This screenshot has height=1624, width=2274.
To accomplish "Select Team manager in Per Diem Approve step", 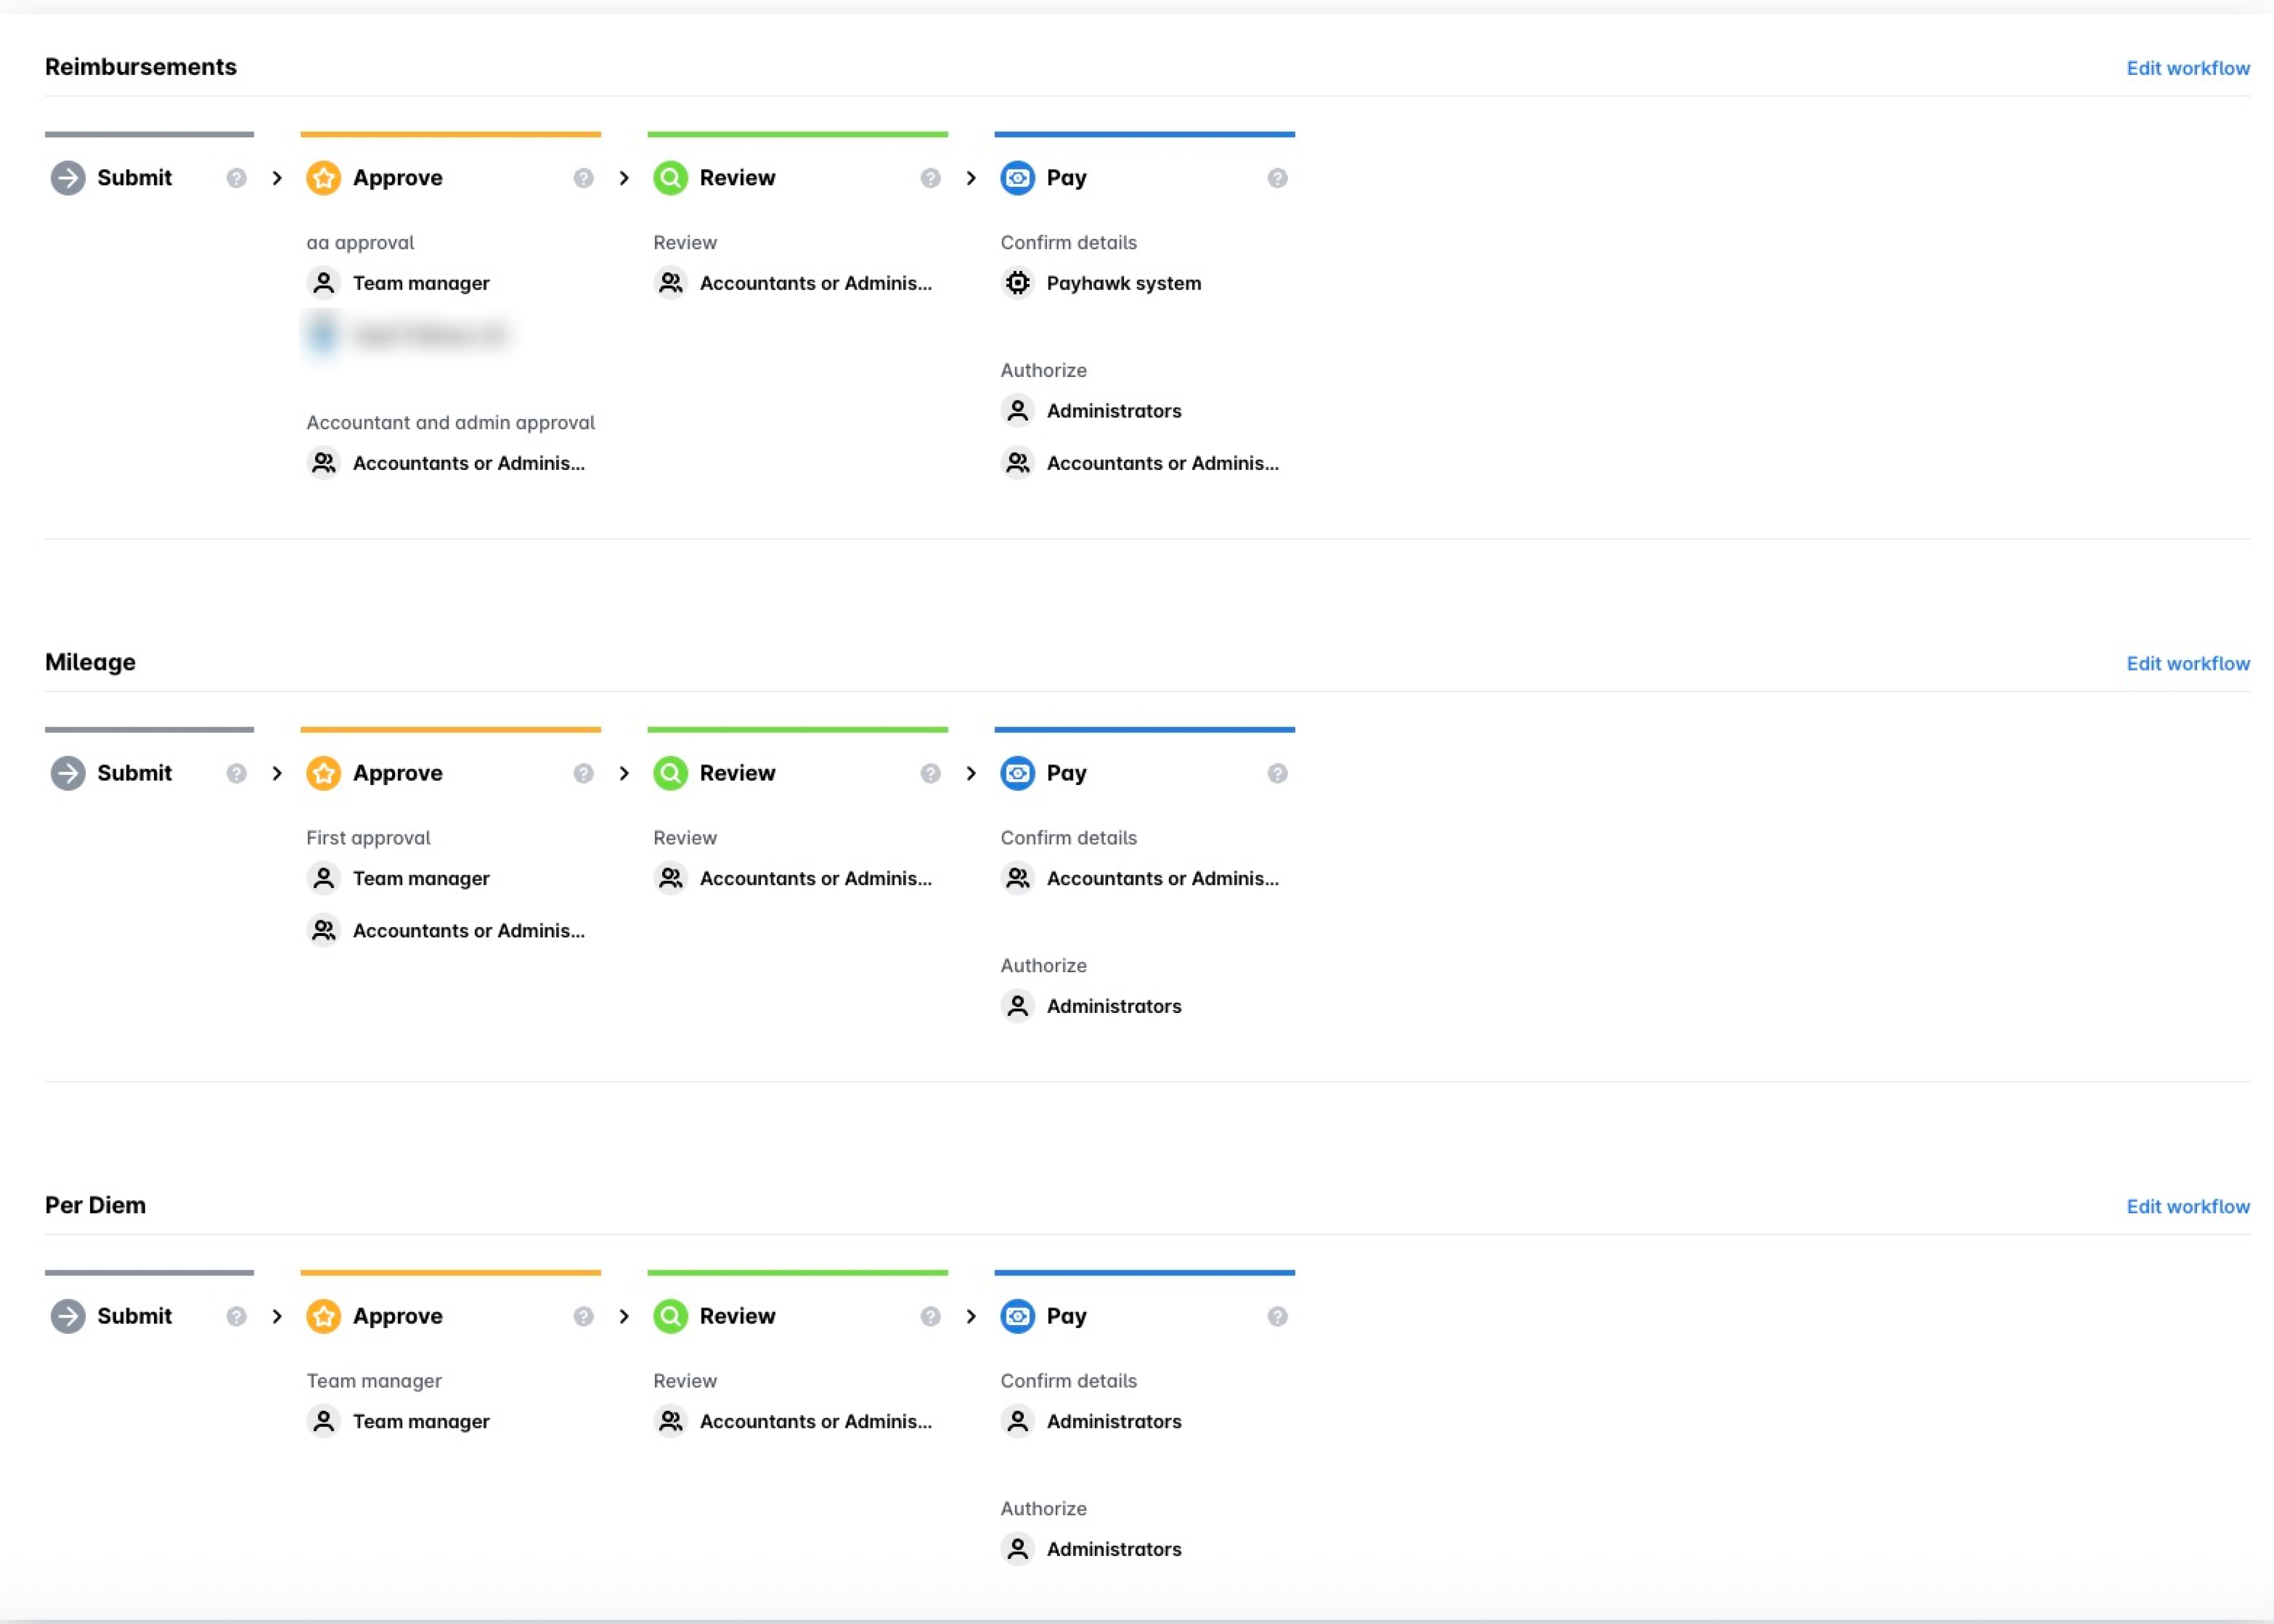I will [398, 1421].
